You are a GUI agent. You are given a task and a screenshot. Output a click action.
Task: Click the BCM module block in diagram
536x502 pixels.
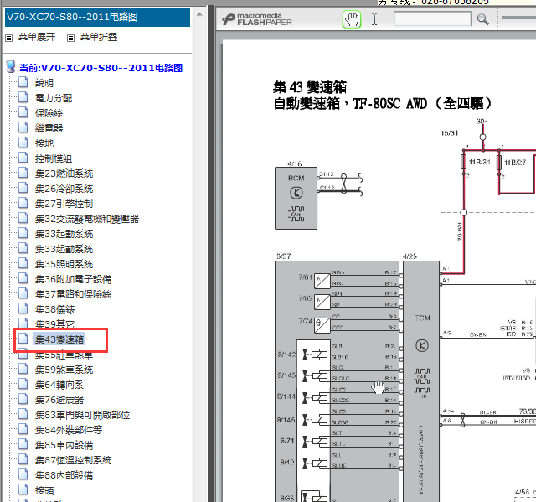coord(296,198)
